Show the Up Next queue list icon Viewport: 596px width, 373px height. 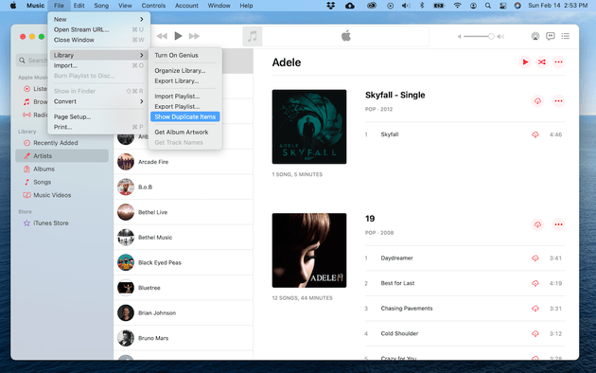(566, 36)
